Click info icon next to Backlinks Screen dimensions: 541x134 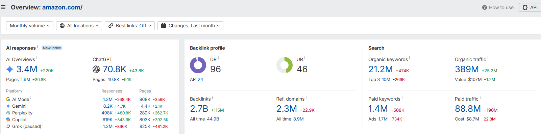(213, 98)
